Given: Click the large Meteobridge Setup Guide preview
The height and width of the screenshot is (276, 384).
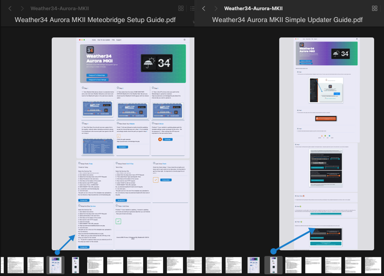Looking at the screenshot, I should coord(123,144).
